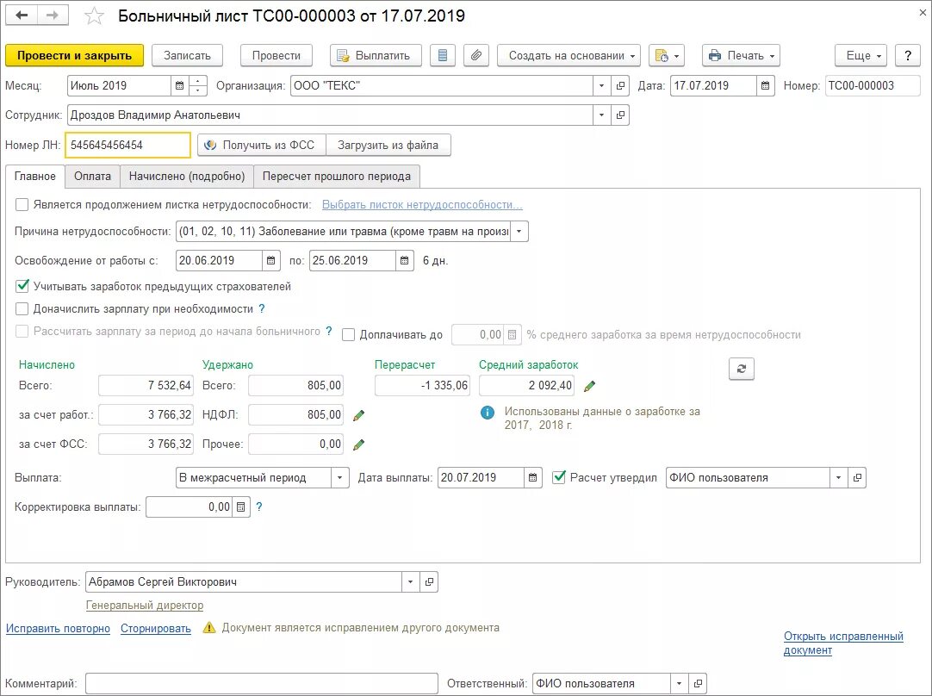This screenshot has width=932, height=696.
Task: Open help with question mark button
Action: tap(908, 55)
